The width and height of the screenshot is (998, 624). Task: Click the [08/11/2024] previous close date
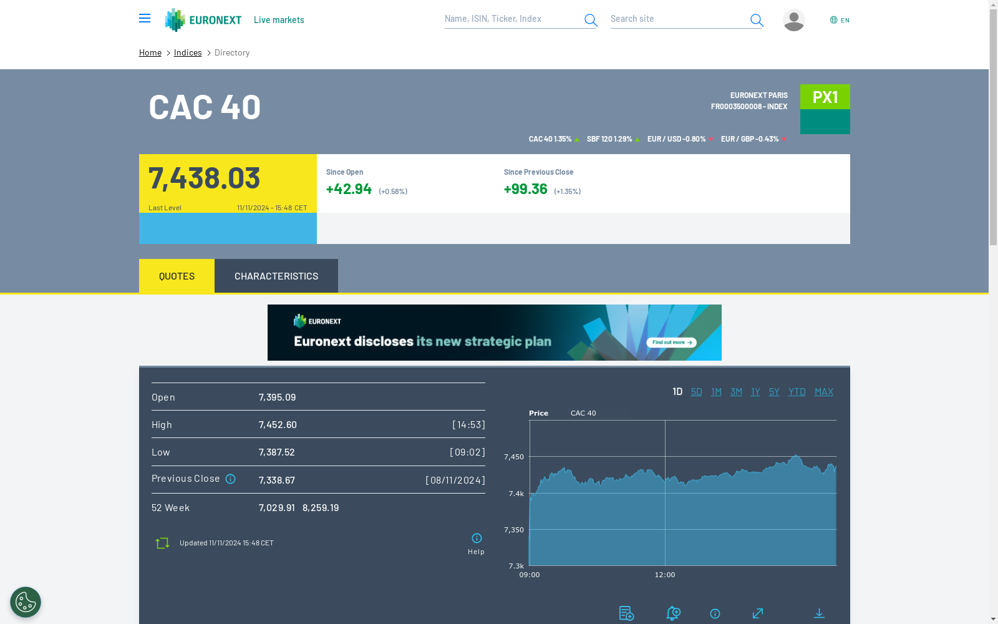(455, 480)
